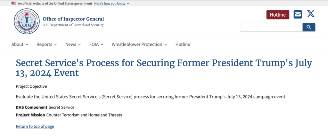The width and height of the screenshot is (328, 136).
Task: Expand "Here's how you know" banner
Action: pyautogui.click(x=112, y=3)
